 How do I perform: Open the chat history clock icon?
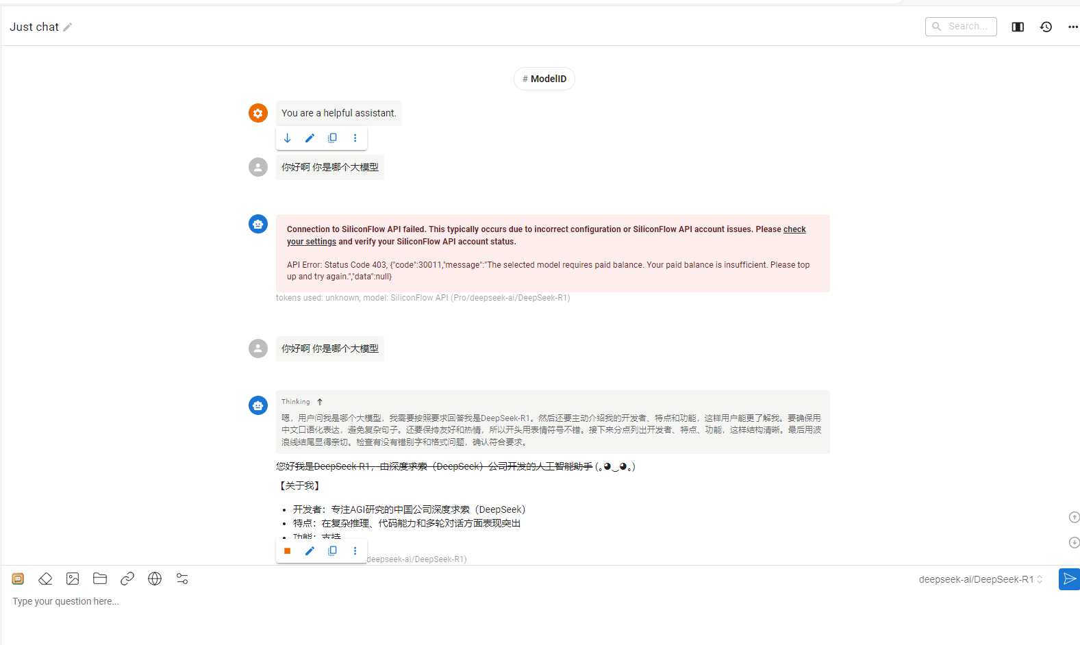1046,27
